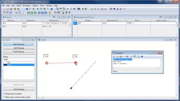Click the Layout vertical scrollbar thumb
This screenshot has height=101, width=180.
click(x=177, y=45)
